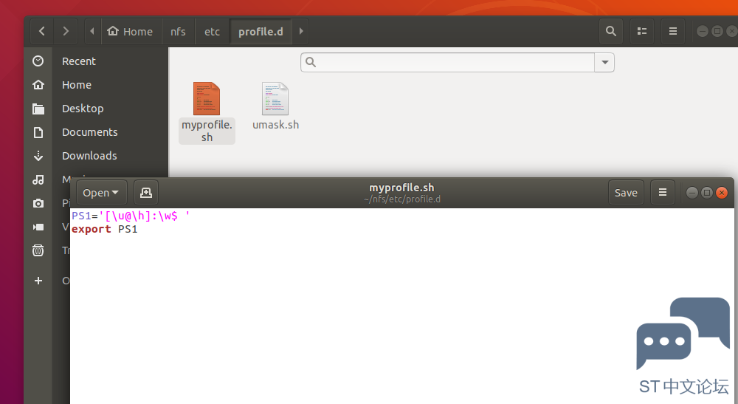This screenshot has width=738, height=404.
Task: Open Downloads in the sidebar
Action: (89, 155)
